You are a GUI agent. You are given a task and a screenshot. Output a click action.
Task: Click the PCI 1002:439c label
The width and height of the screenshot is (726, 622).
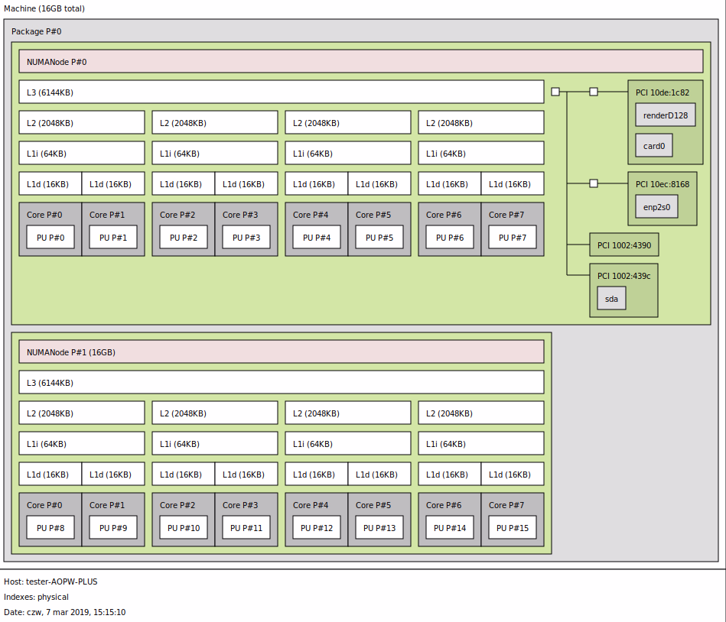click(623, 276)
